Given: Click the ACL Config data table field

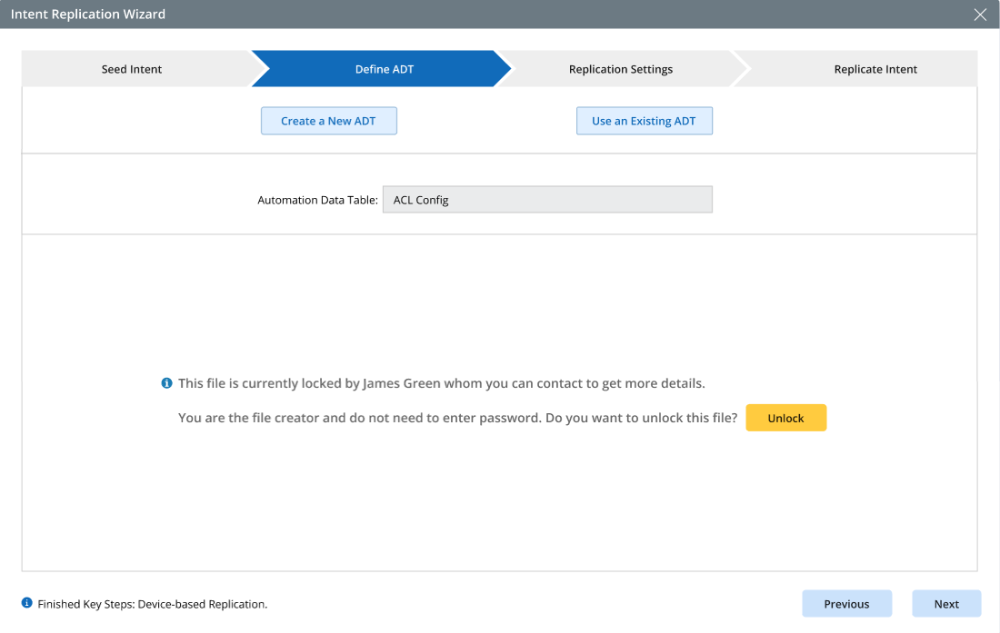Looking at the screenshot, I should tap(547, 200).
